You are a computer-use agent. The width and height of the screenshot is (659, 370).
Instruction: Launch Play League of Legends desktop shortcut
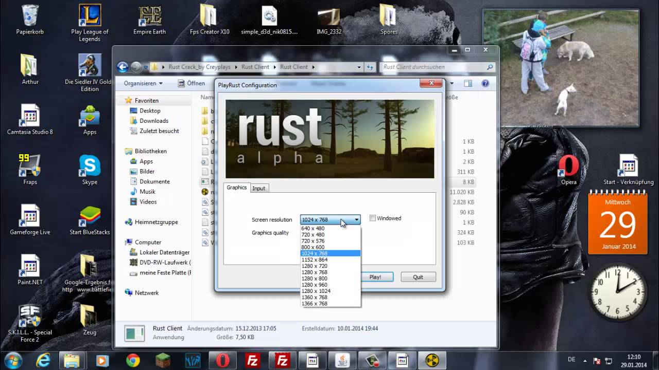tap(90, 23)
